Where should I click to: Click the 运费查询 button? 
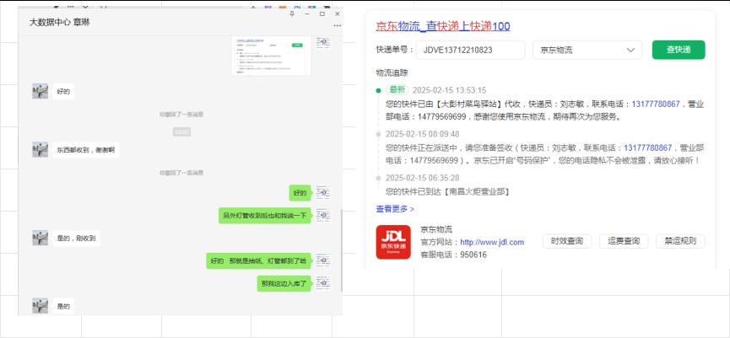click(624, 241)
